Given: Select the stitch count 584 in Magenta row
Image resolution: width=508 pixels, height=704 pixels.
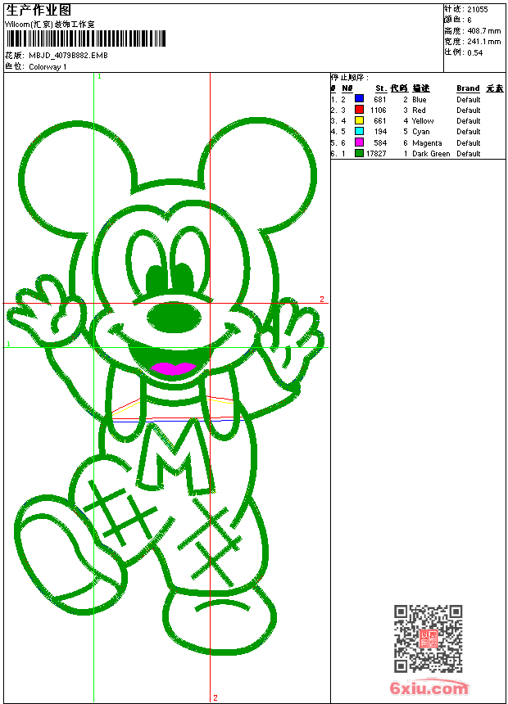Looking at the screenshot, I should coord(380,143).
